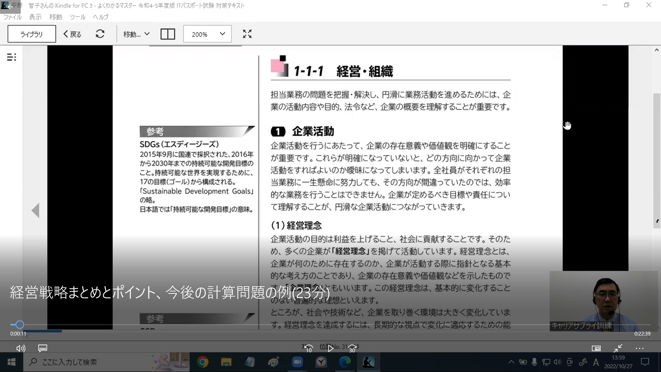The height and width of the screenshot is (372, 661).
Task: Open the 移動 (Go to) dropdown
Action: [136, 34]
